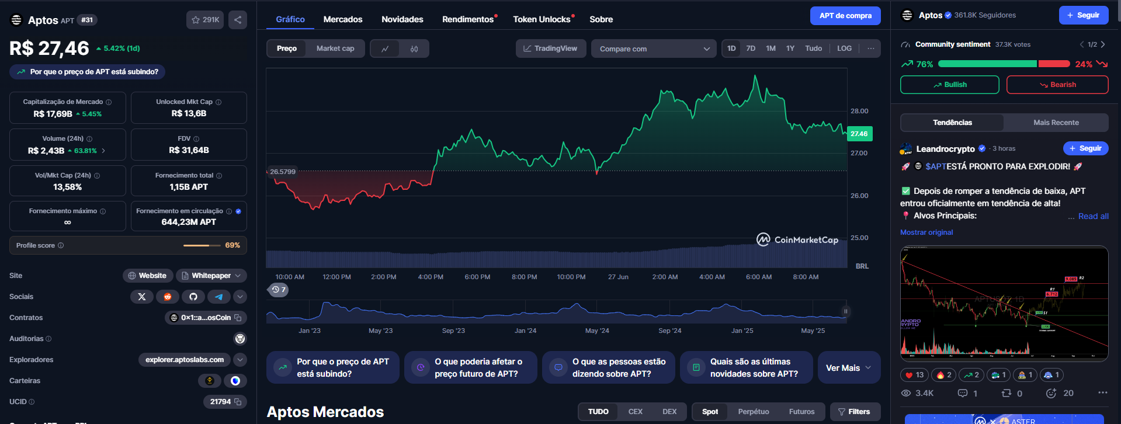Click info icon next to FDV
The width and height of the screenshot is (1121, 424).
coord(196,139)
